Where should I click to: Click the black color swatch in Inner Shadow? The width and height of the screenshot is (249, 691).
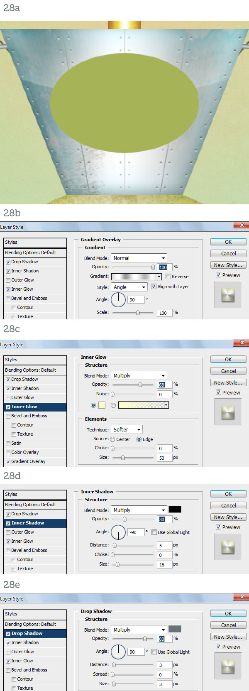[175, 510]
